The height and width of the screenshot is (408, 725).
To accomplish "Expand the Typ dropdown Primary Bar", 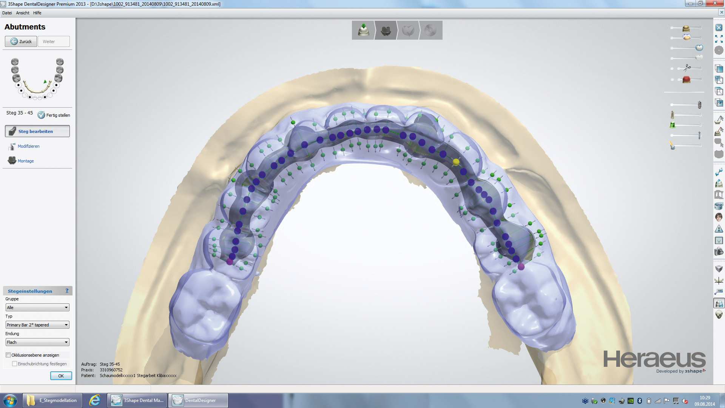I will (37, 325).
